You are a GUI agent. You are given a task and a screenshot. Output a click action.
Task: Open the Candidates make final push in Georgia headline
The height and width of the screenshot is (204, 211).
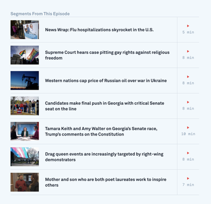click(x=104, y=106)
